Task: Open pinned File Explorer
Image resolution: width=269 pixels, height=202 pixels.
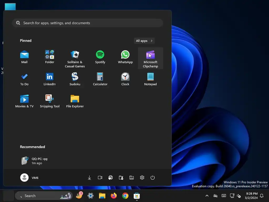Action: click(75, 101)
